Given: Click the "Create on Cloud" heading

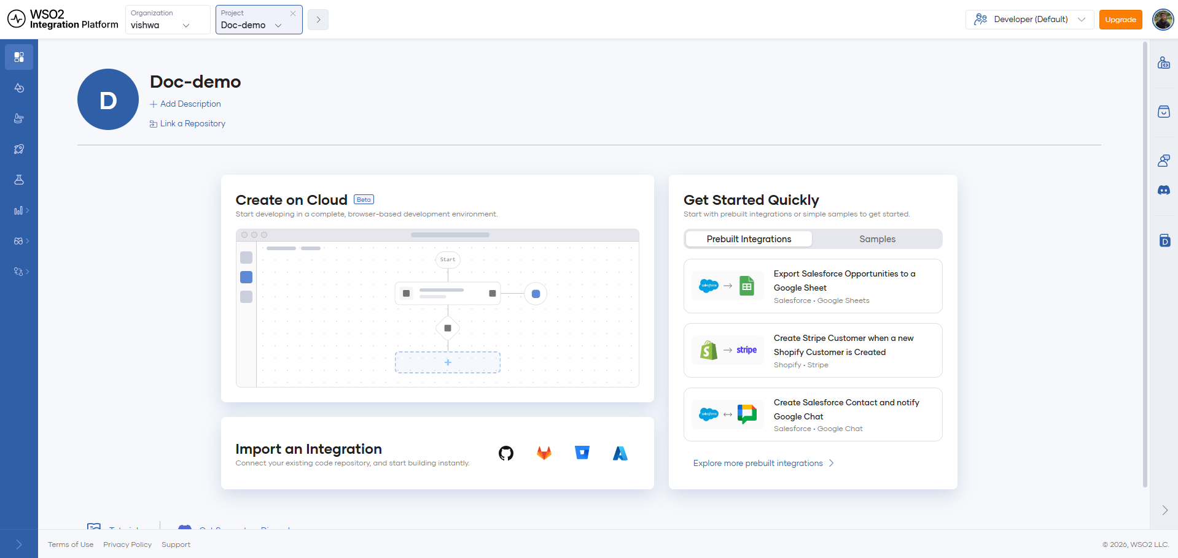Looking at the screenshot, I should tap(291, 201).
